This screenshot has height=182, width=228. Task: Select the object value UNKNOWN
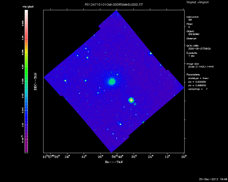194,34
